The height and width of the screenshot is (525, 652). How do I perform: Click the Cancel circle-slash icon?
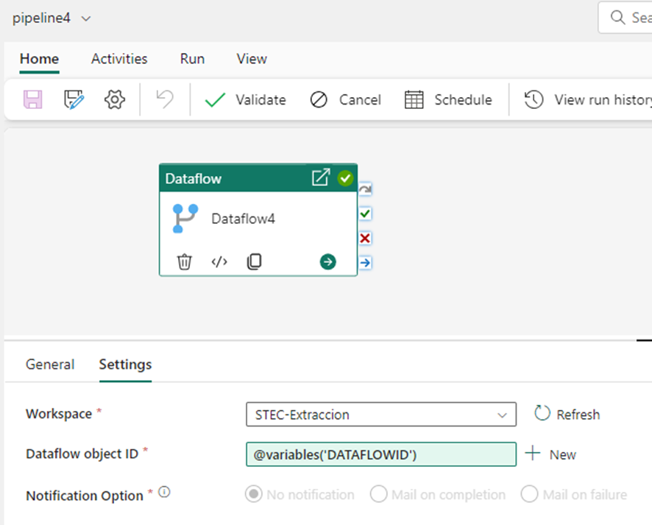[x=319, y=100]
